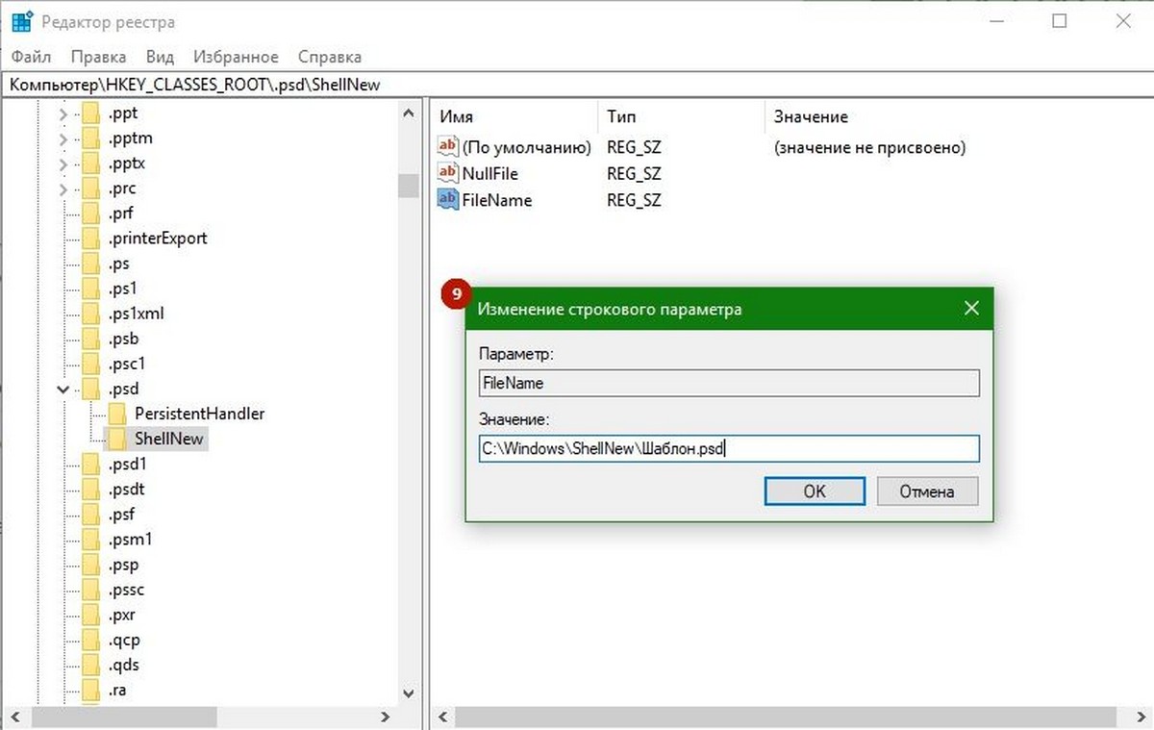Screen dimensions: 1154x730
Task: Expand the .ppt tree node
Action: [63, 113]
